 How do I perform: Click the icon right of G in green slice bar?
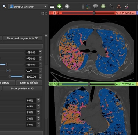point(58,84)
